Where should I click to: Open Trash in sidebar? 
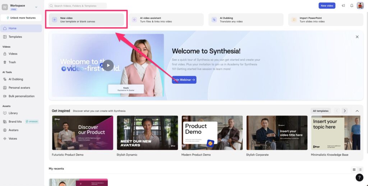point(21,62)
